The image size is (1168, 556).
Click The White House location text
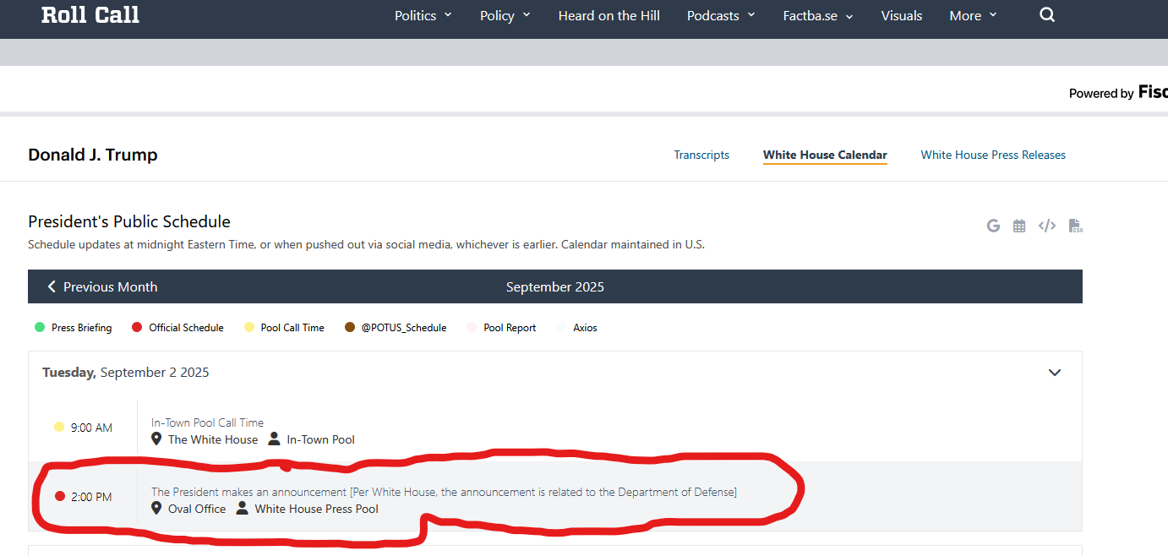click(x=213, y=439)
